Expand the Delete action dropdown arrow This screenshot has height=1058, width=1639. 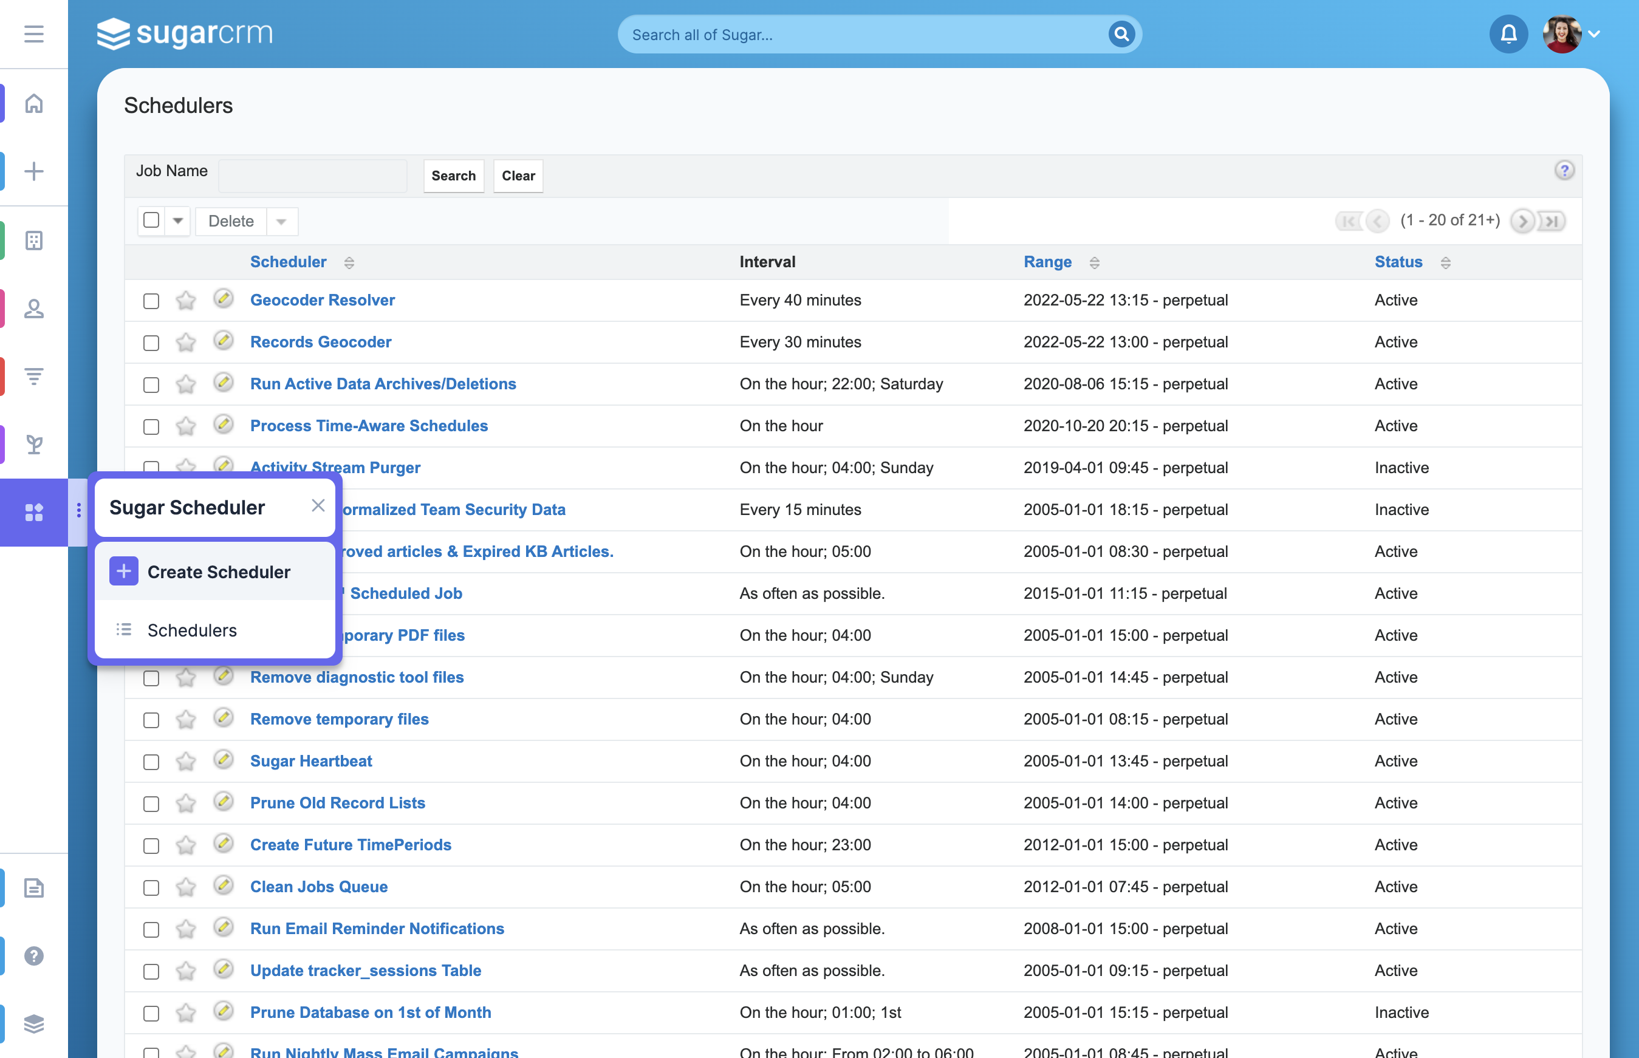[282, 221]
